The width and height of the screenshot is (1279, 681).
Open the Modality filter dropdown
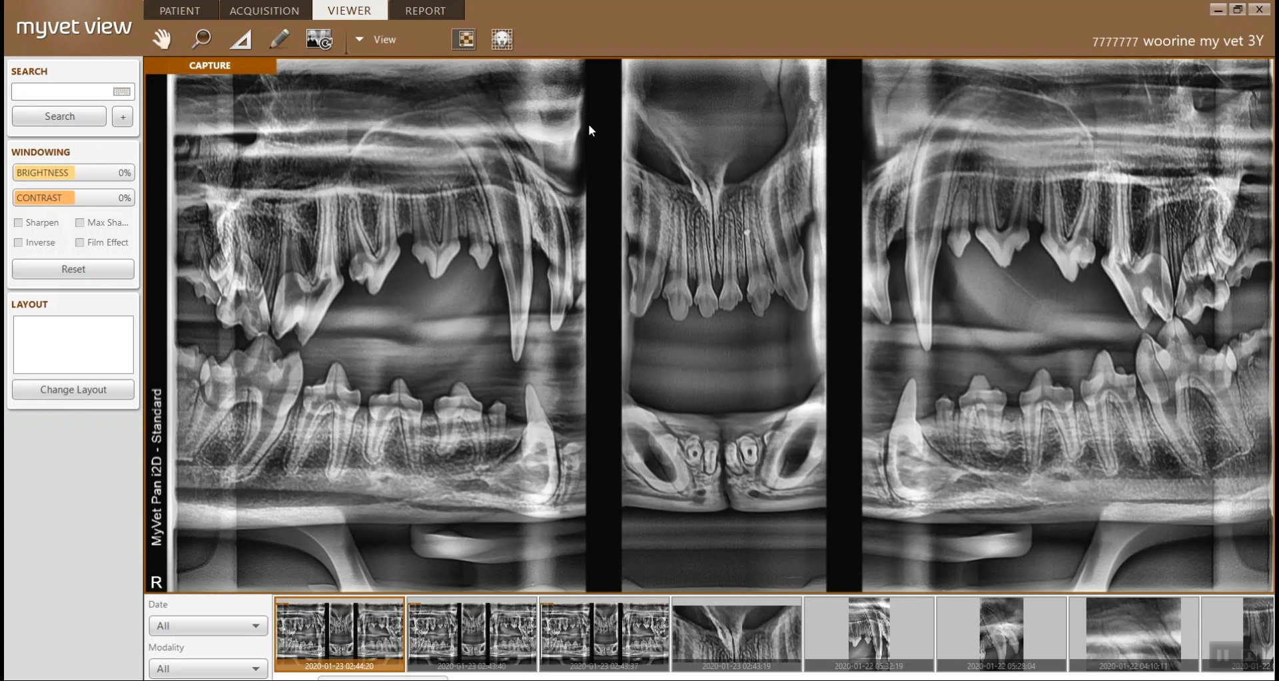tap(208, 668)
